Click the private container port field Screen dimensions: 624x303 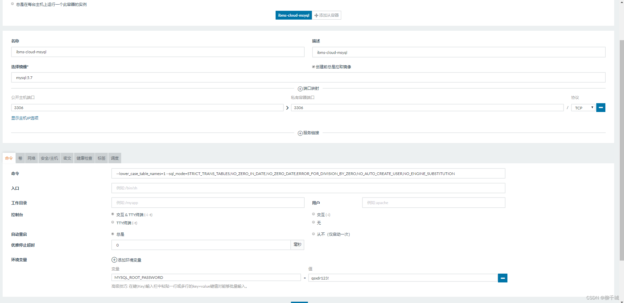pyautogui.click(x=427, y=108)
